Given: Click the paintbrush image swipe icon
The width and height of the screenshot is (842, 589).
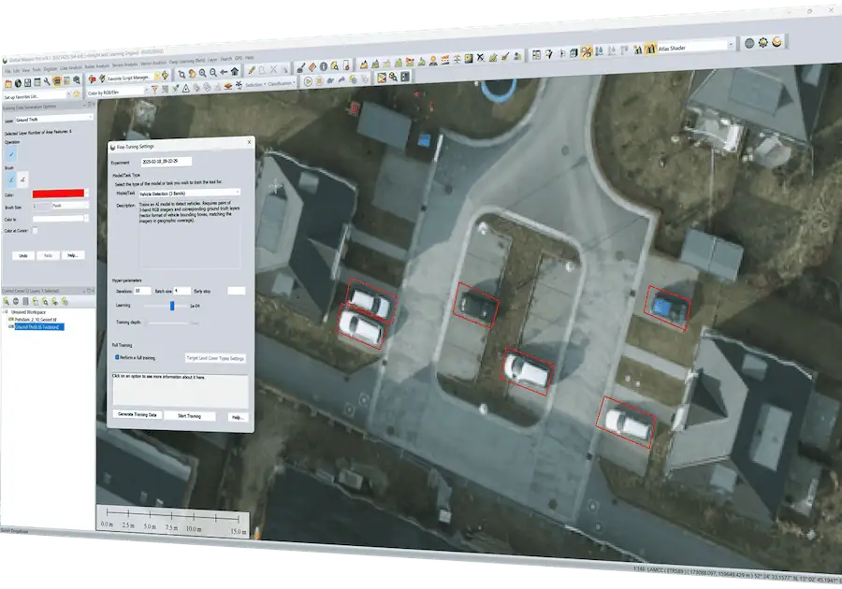Looking at the screenshot, I should pos(301,67).
